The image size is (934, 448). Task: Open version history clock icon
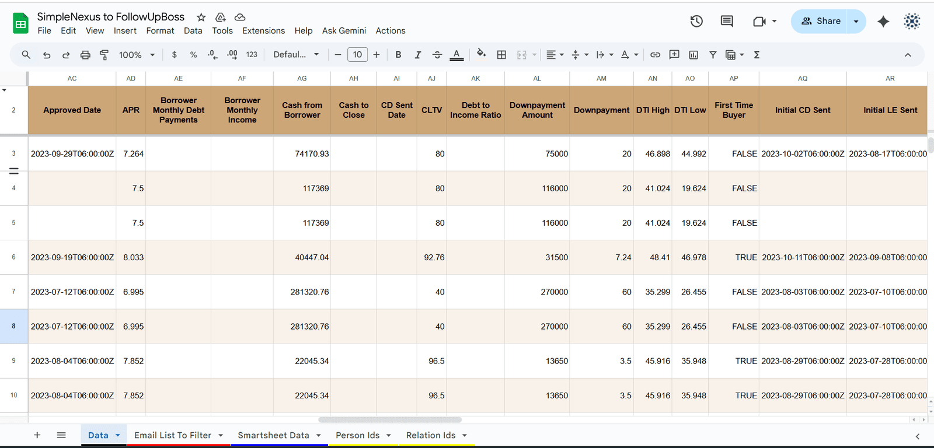[696, 22]
